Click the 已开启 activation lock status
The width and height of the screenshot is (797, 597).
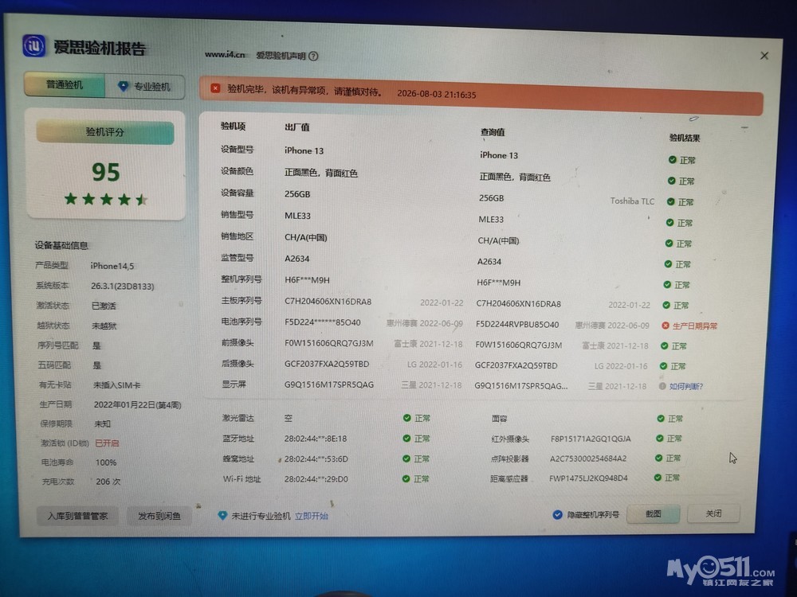point(107,443)
